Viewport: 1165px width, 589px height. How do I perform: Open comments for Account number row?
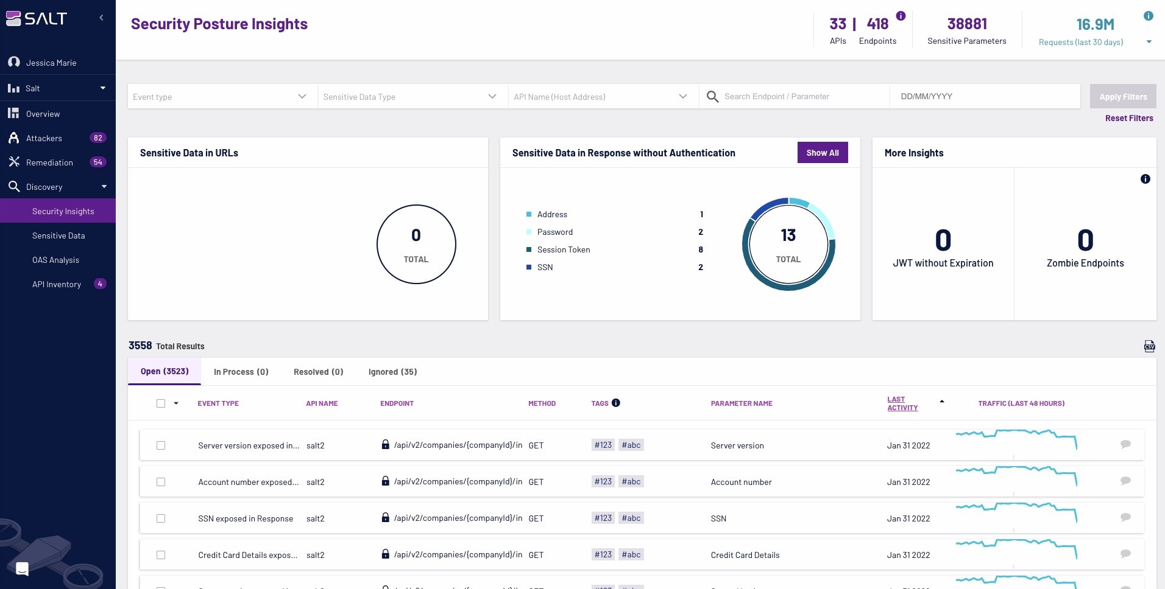click(x=1125, y=481)
